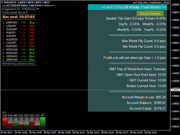Click the Min Week Pip Count value
This screenshot has width=180, height=135.
click(160, 47)
